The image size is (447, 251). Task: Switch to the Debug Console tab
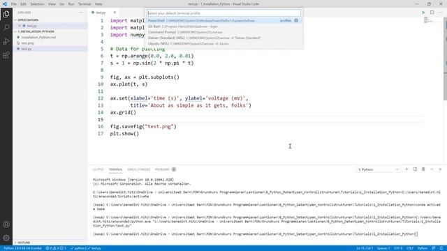tap(139, 169)
